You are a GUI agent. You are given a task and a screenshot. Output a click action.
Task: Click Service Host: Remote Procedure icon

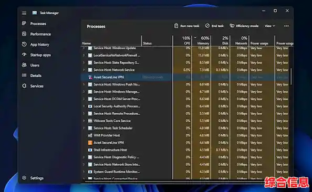point(90,113)
